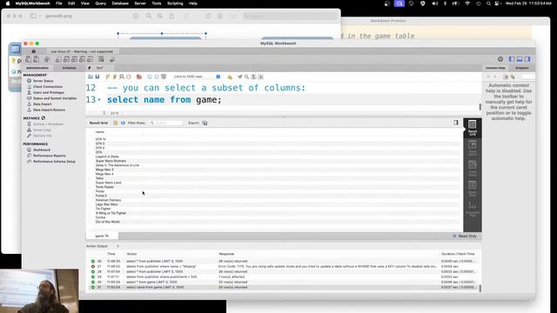The width and height of the screenshot is (557, 313).
Task: Select the connection tab with warning label
Action: pyautogui.click(x=81, y=51)
